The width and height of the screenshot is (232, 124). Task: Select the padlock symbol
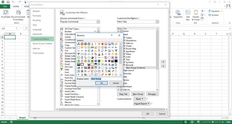click(96, 51)
